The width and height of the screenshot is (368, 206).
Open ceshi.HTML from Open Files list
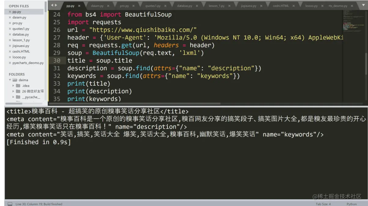click(x=21, y=51)
